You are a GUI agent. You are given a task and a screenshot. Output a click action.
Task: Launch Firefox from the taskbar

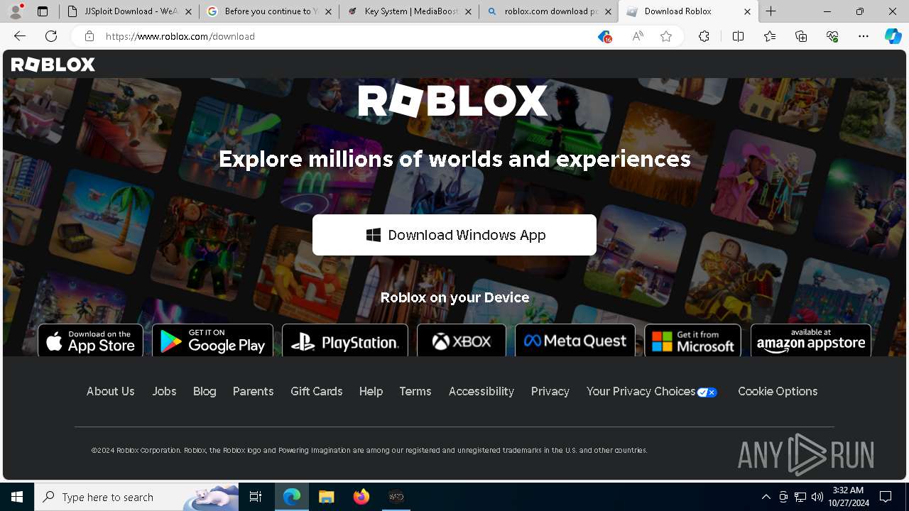[361, 497]
